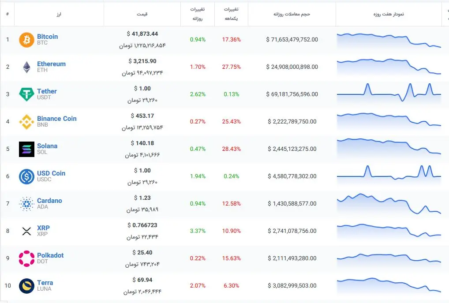Viewport: 449px width, 303px height.
Task: Click the Tether seven-day sparkline chart
Action: coord(389,93)
